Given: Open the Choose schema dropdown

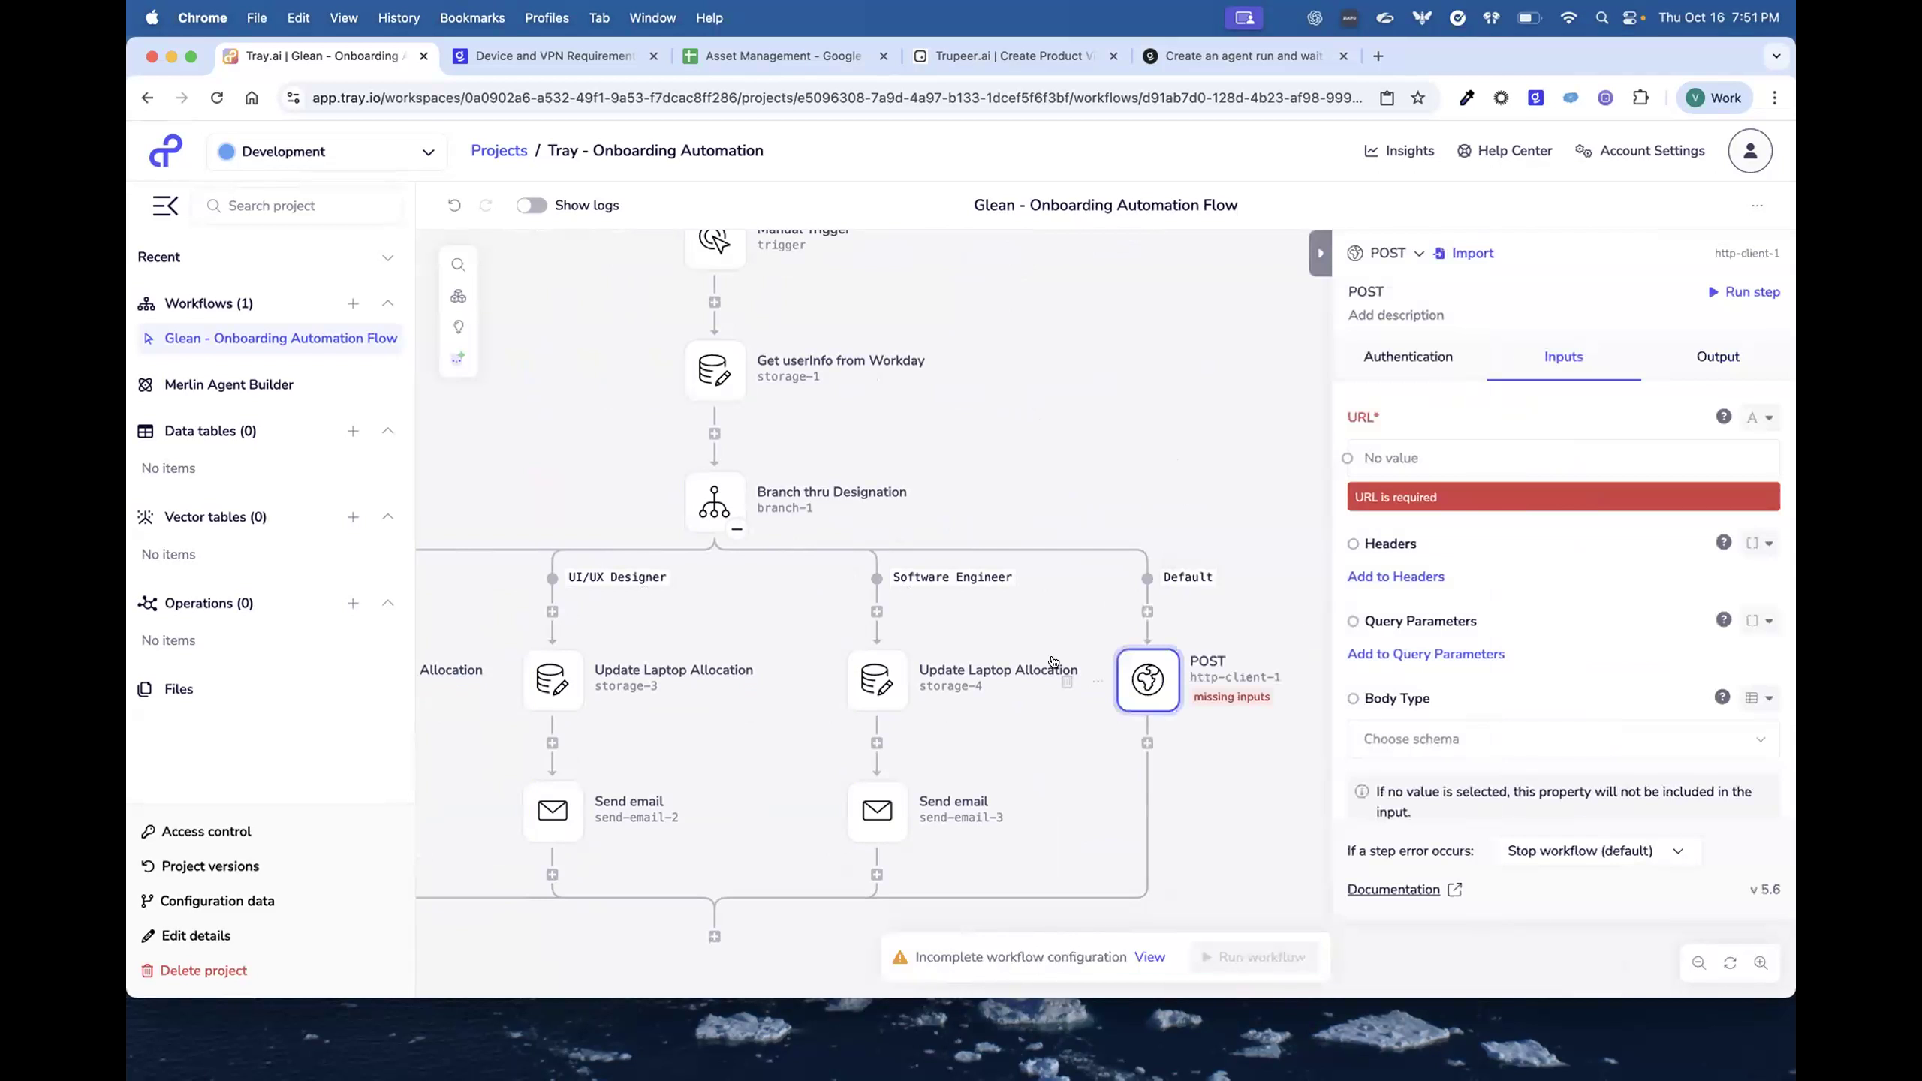Looking at the screenshot, I should [1562, 739].
